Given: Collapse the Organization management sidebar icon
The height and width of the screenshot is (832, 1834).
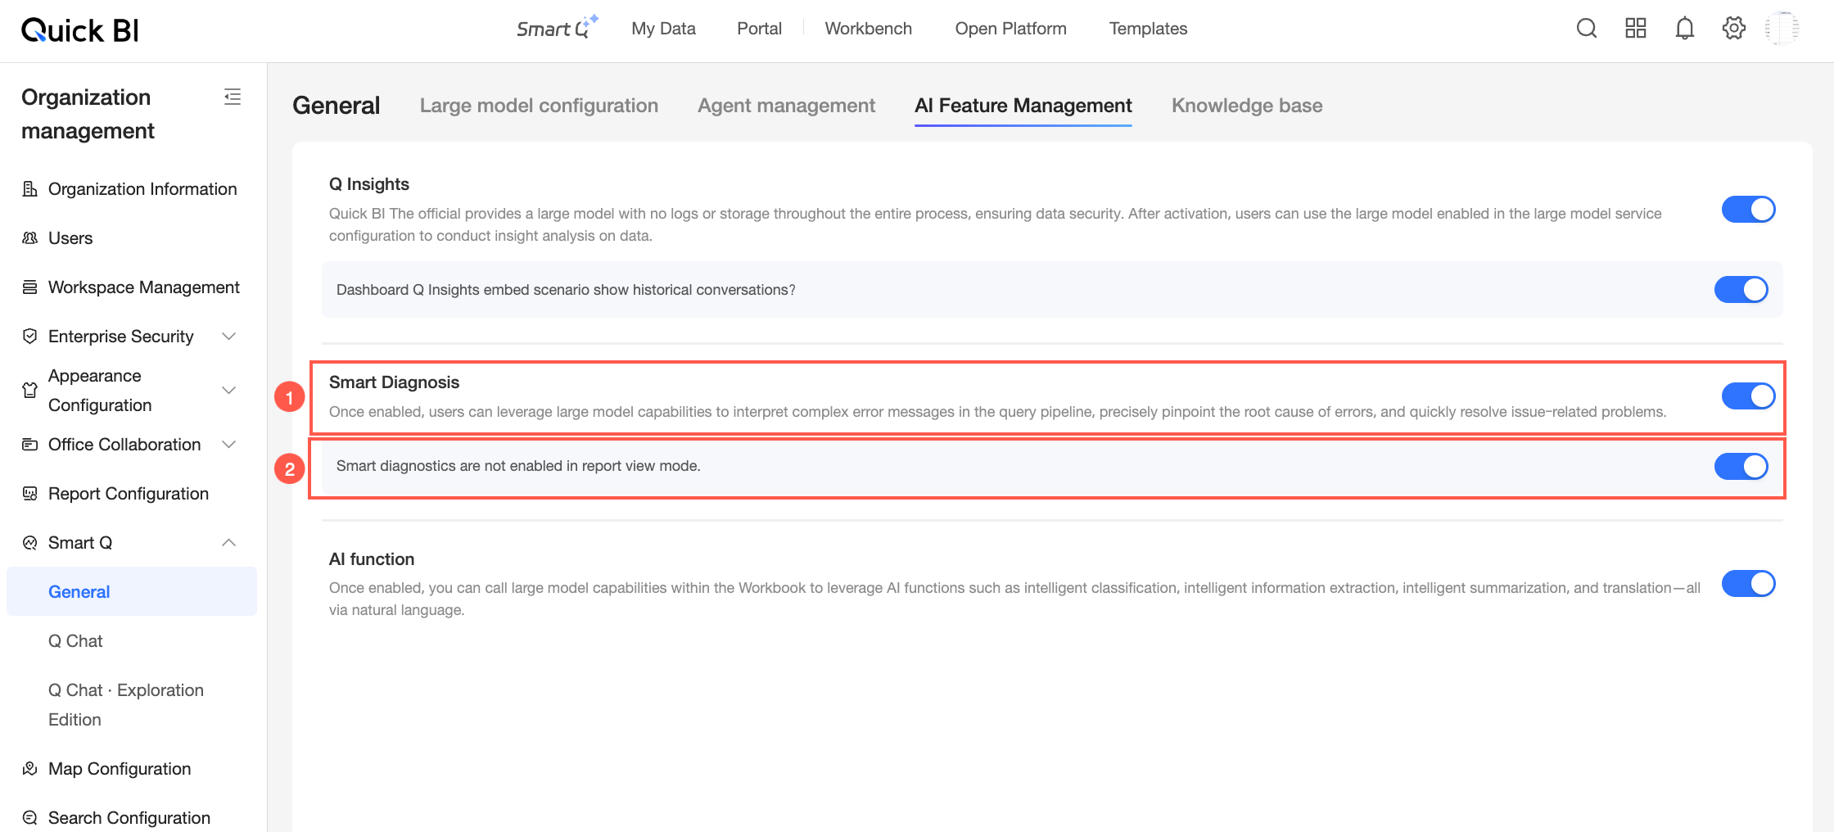Looking at the screenshot, I should (233, 97).
